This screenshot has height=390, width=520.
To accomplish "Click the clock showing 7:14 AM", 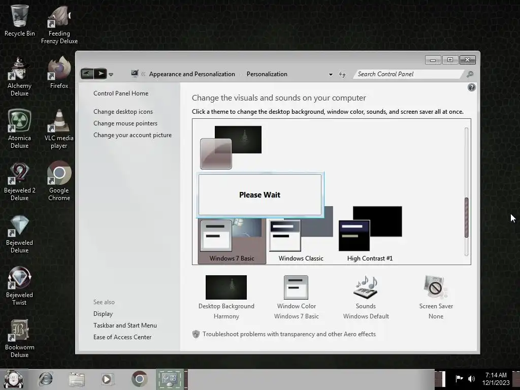I will pyautogui.click(x=496, y=379).
